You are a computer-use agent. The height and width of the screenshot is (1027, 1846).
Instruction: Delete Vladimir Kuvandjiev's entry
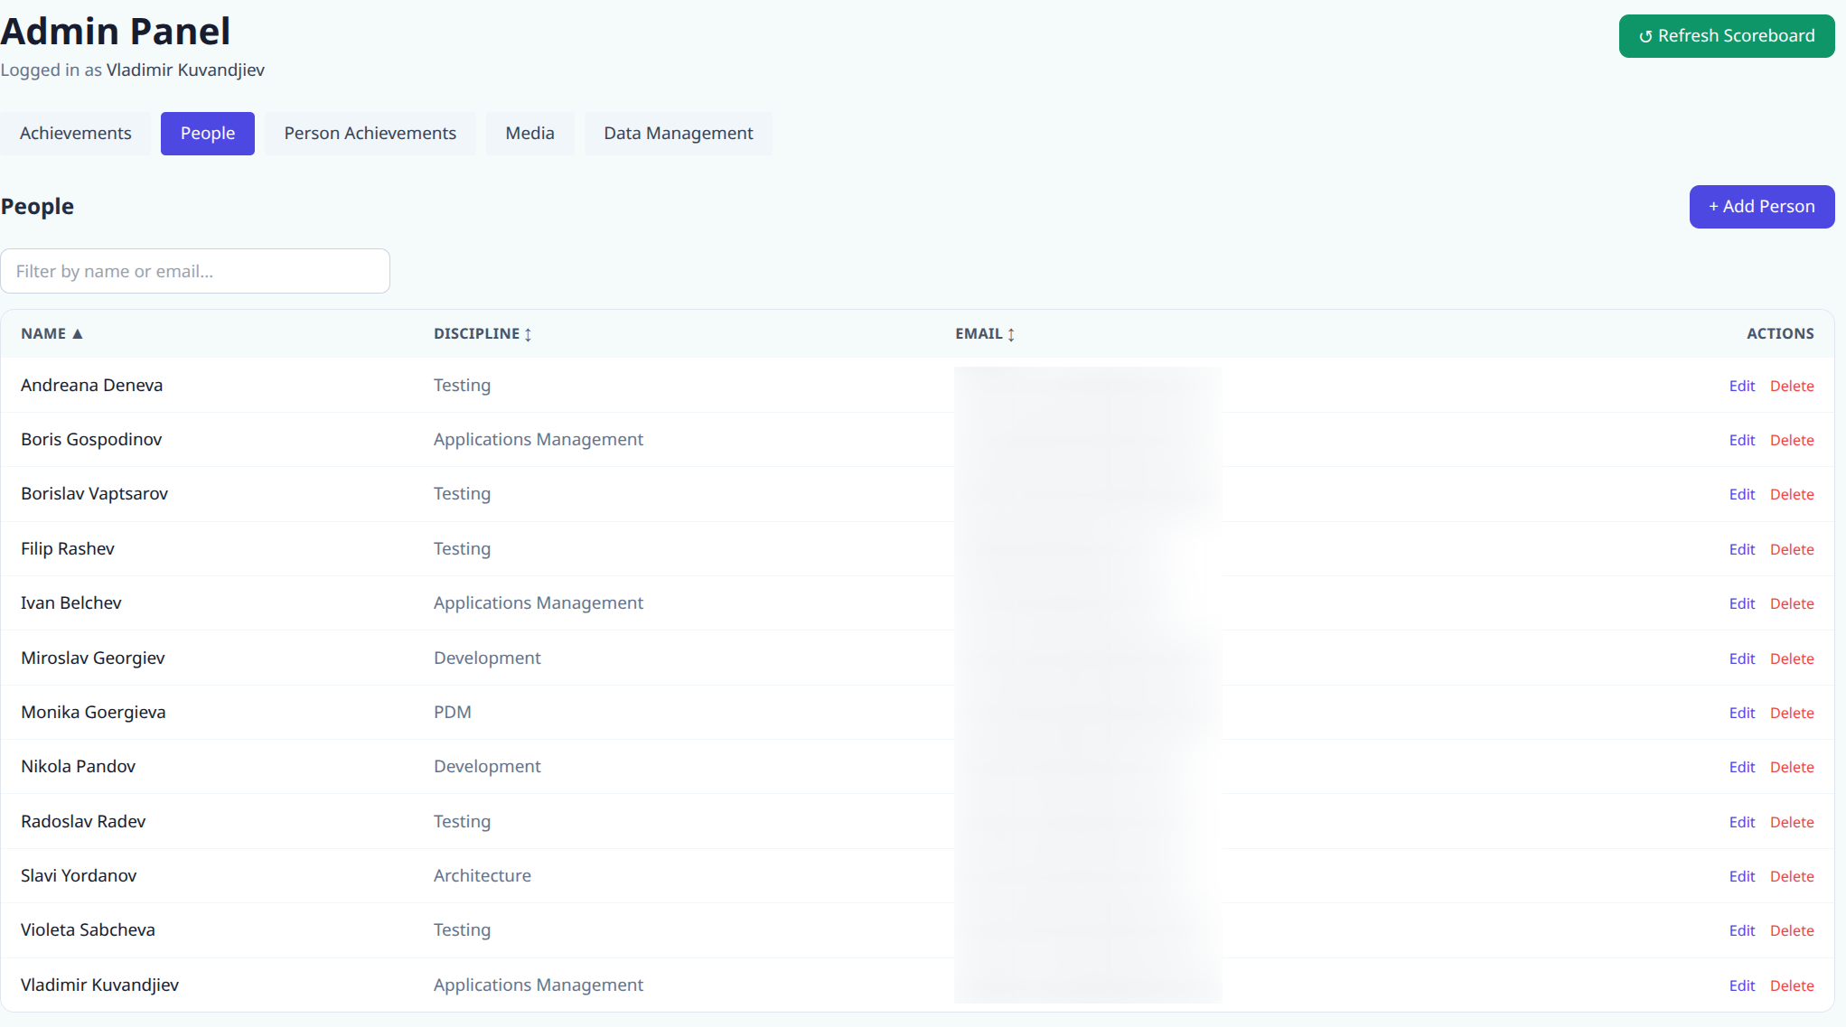(x=1791, y=985)
